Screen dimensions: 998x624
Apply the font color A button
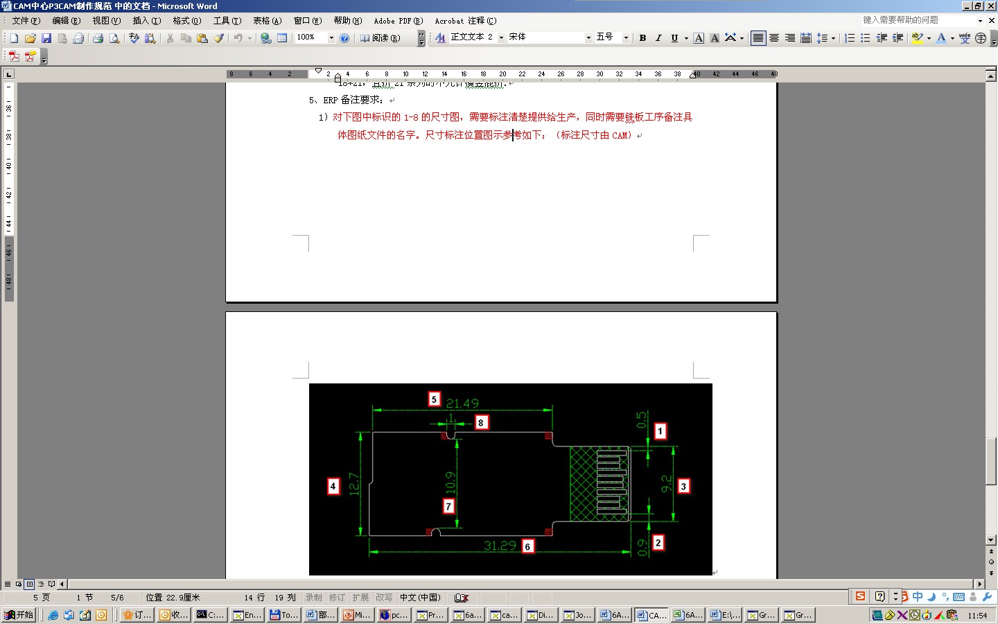click(941, 38)
